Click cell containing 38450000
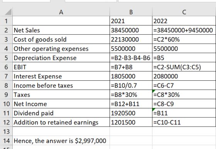 click(131, 30)
